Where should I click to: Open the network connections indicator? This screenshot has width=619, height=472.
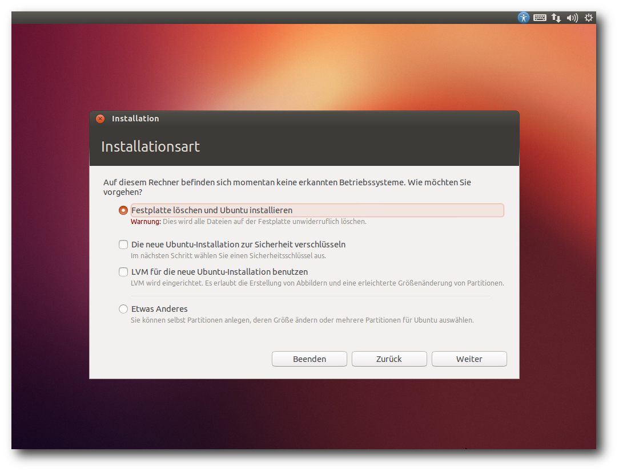point(556,18)
